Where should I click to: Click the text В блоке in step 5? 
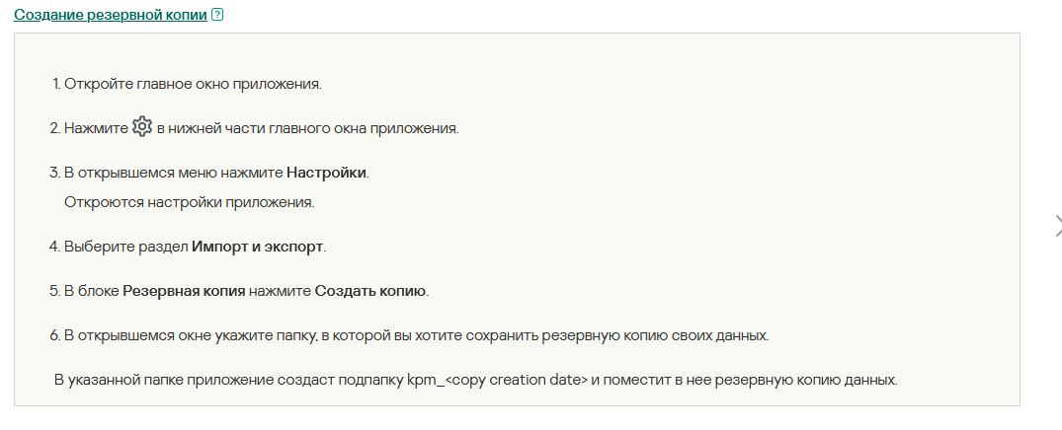(92, 291)
